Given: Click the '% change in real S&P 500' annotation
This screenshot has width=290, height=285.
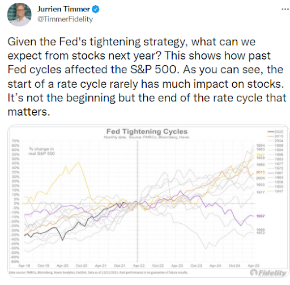Looking at the screenshot, I should (41, 151).
